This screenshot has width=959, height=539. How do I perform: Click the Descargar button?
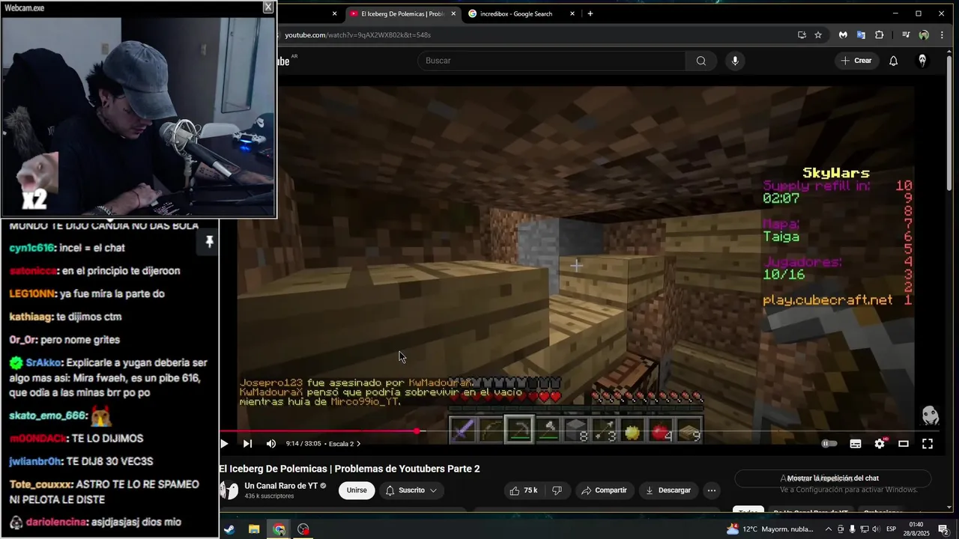(668, 490)
